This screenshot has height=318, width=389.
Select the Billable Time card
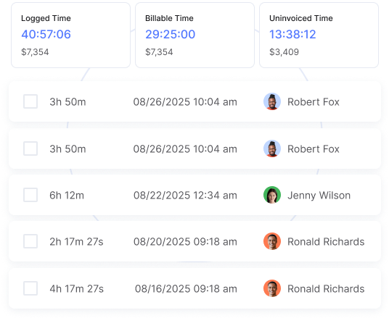[194, 35]
